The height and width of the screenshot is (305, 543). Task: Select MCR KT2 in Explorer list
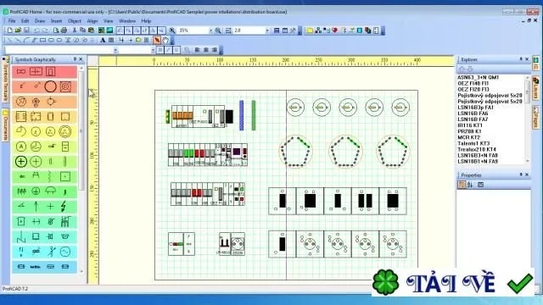pos(469,137)
